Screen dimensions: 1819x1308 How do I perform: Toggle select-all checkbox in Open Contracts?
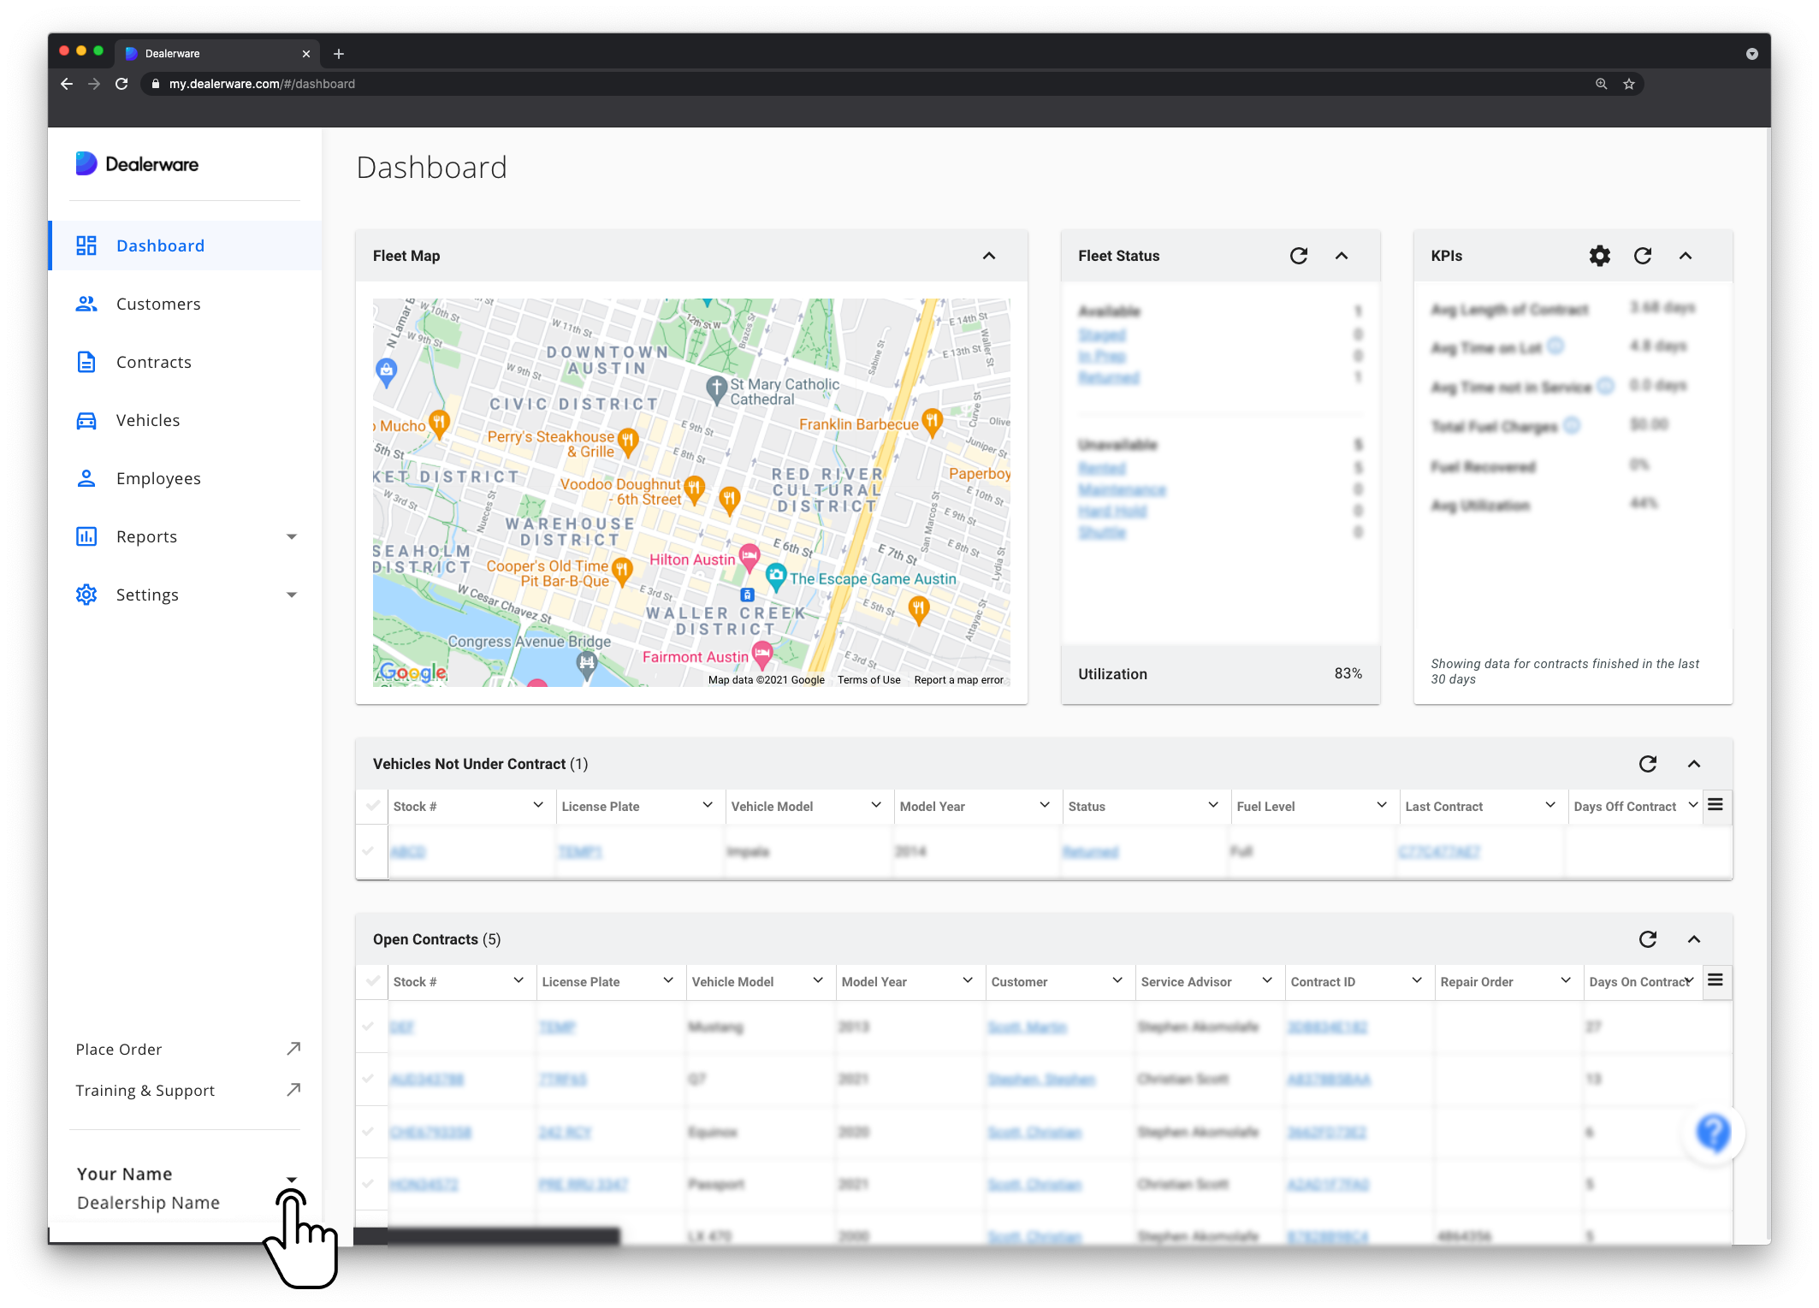click(372, 981)
